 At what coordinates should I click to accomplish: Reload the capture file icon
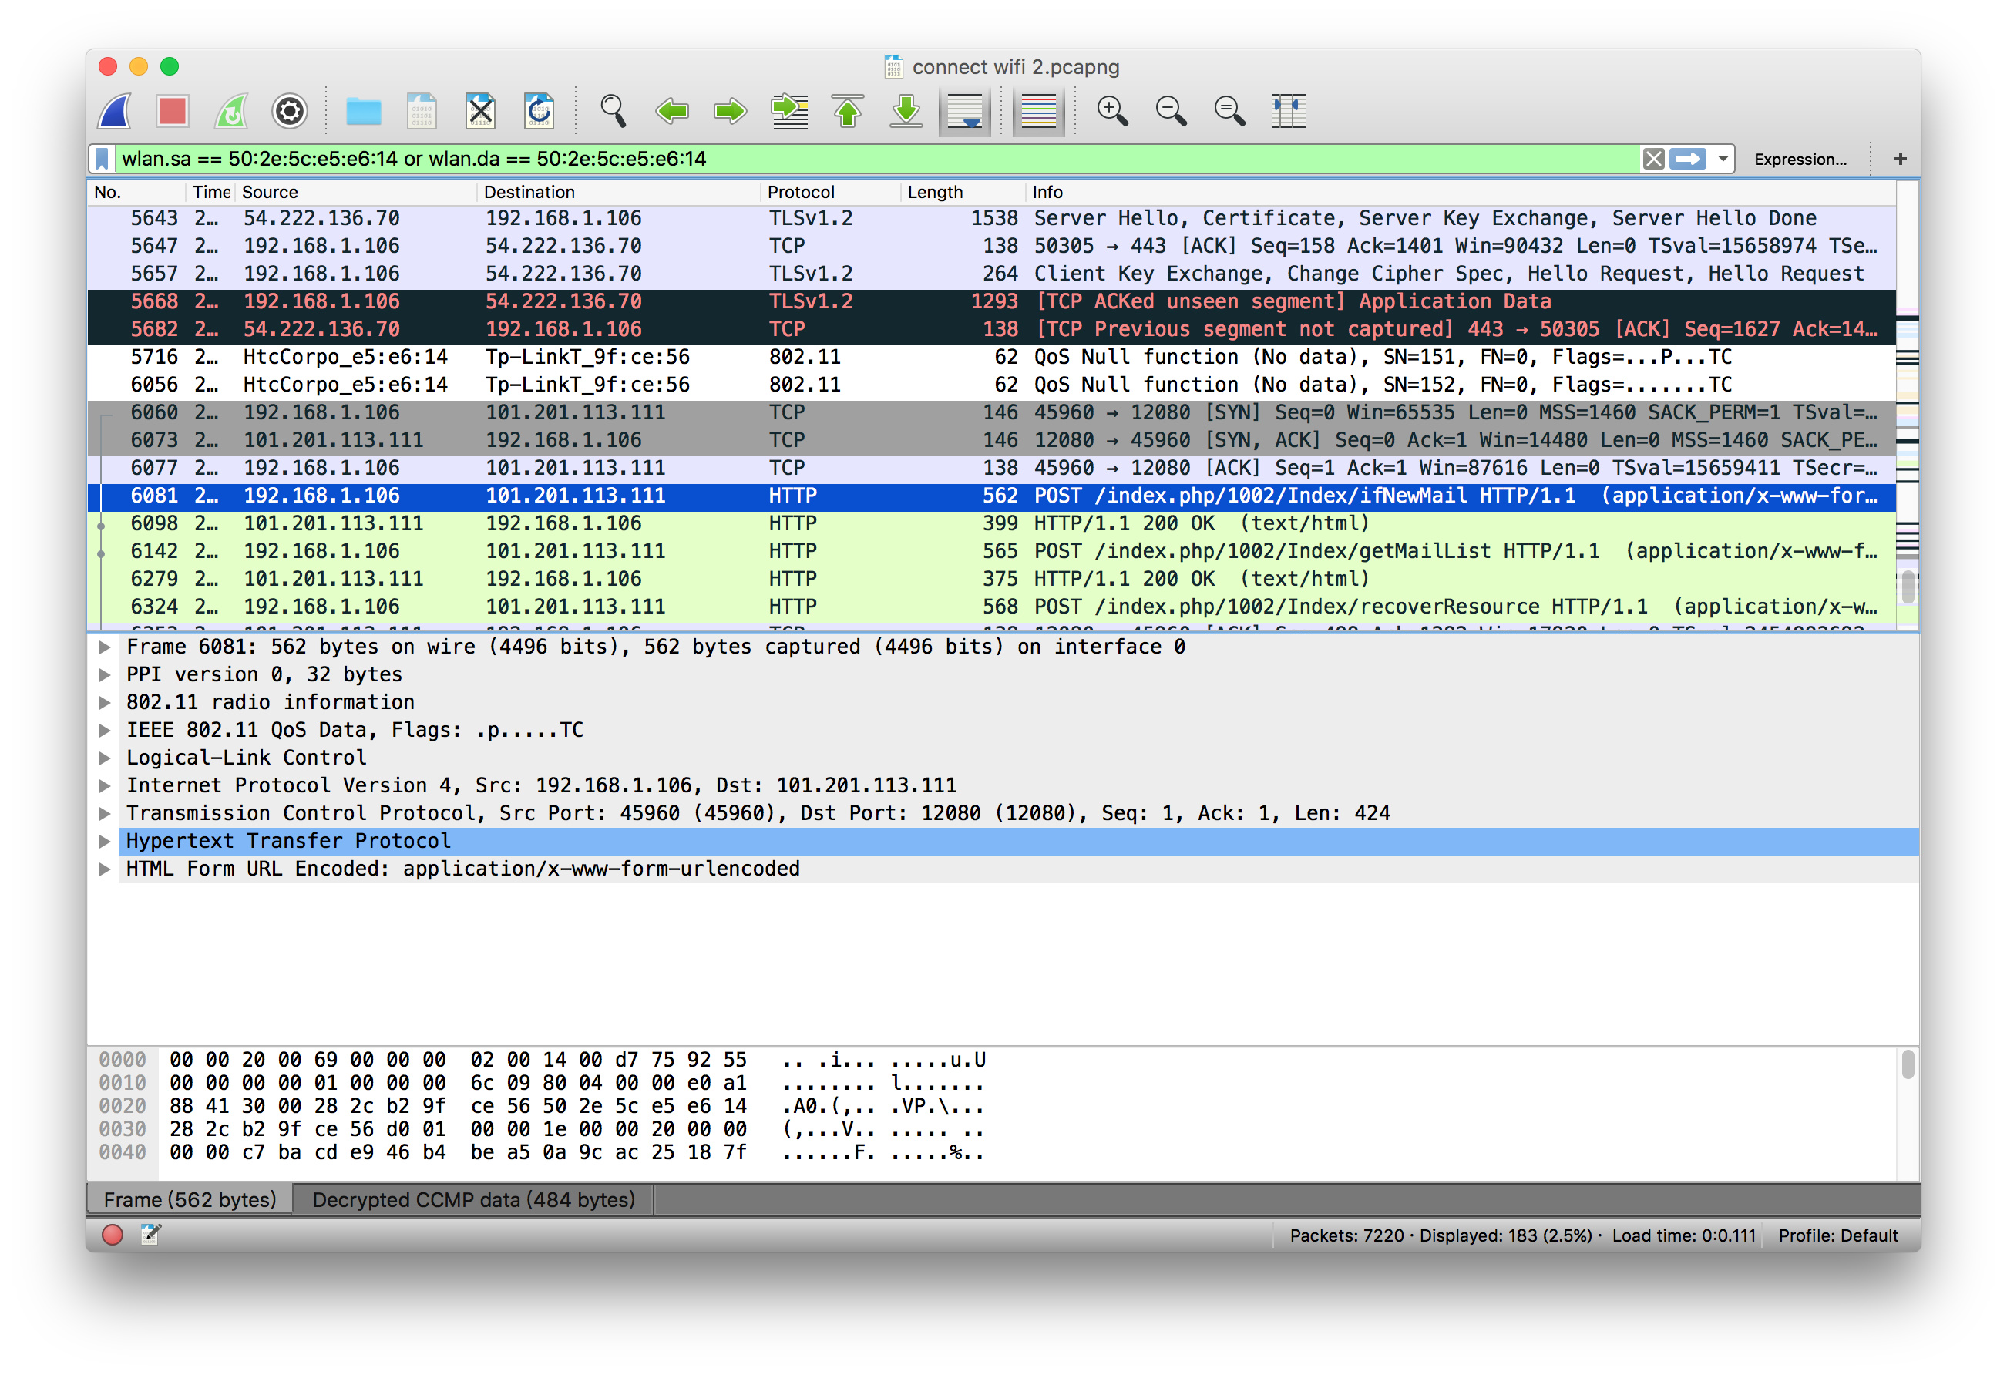539,112
